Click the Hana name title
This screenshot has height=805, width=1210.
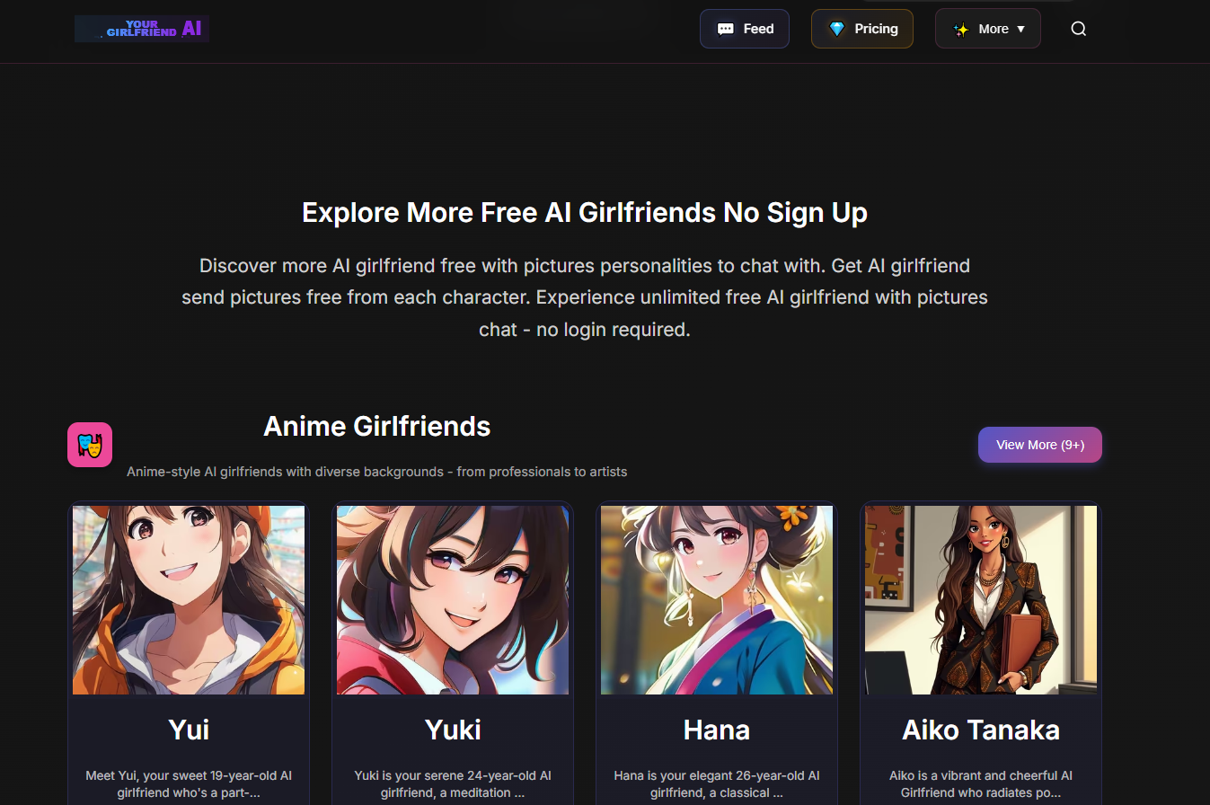pyautogui.click(x=717, y=730)
